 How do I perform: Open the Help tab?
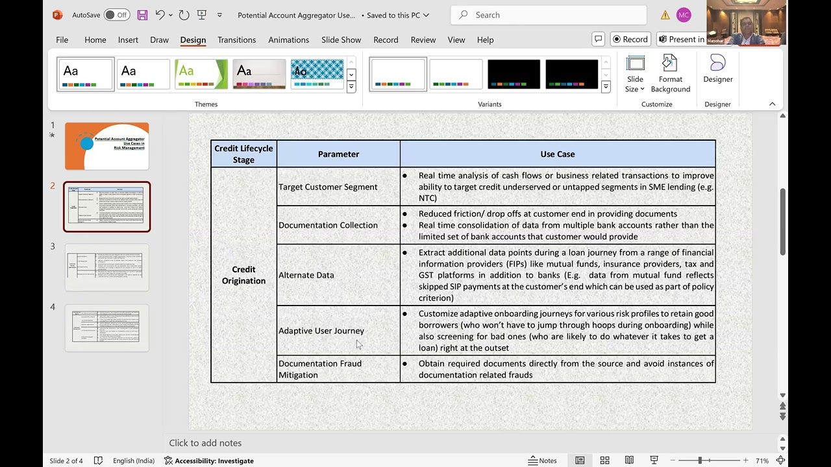coord(485,40)
